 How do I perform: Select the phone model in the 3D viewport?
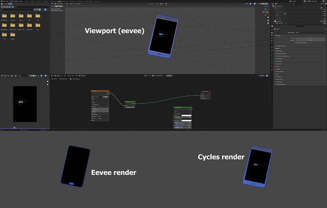pyautogui.click(x=163, y=36)
